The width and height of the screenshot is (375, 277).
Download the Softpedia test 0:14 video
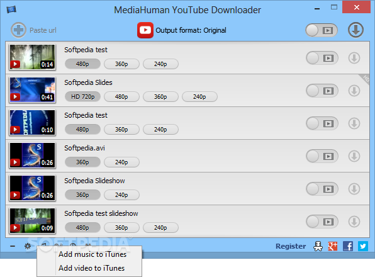[354, 58]
